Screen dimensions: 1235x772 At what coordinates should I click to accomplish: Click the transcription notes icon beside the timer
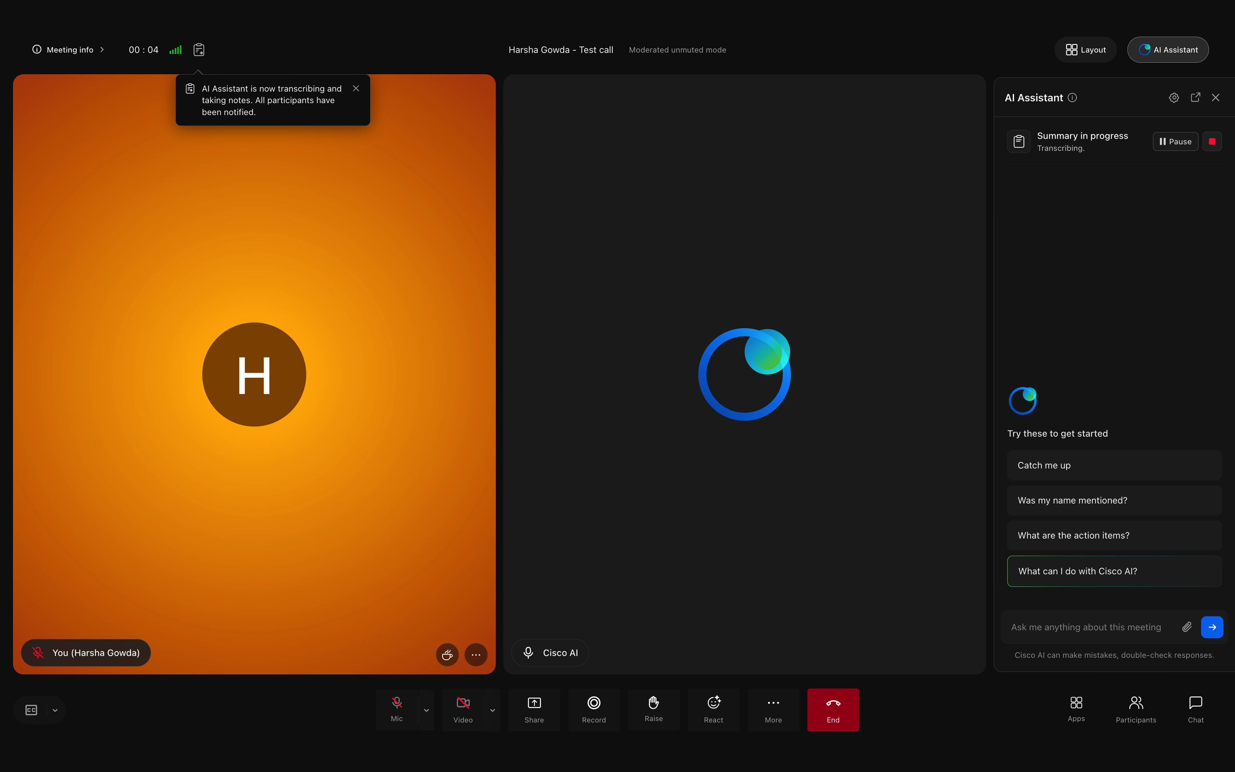point(199,49)
